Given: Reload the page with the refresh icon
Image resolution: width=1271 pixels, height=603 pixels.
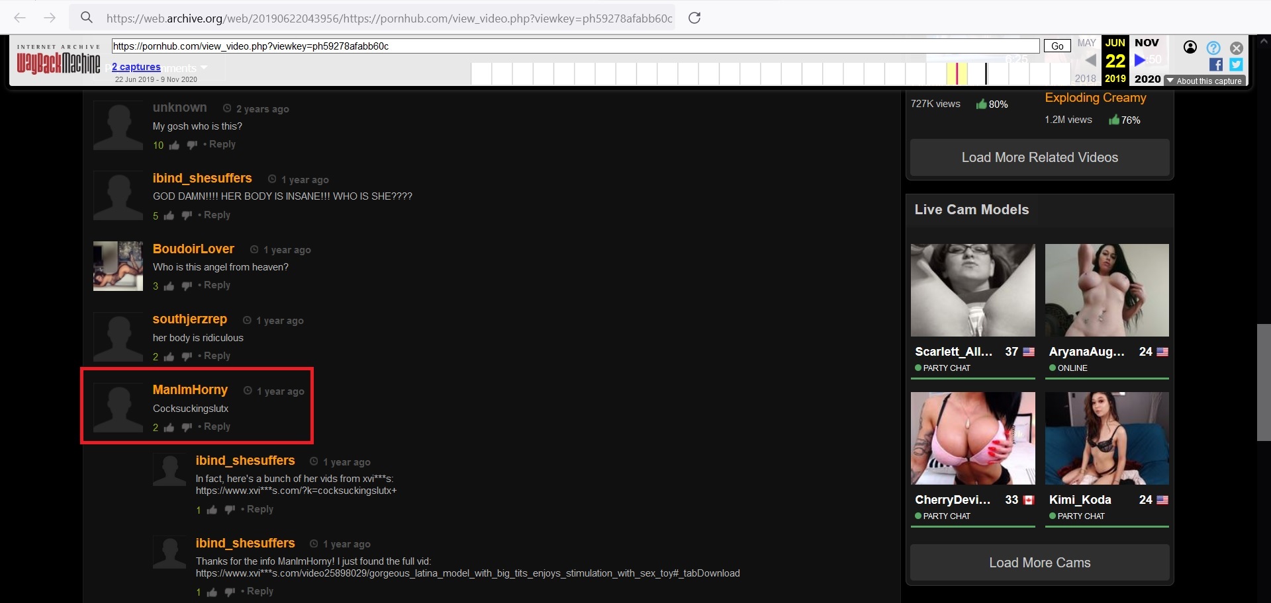Looking at the screenshot, I should coord(694,18).
